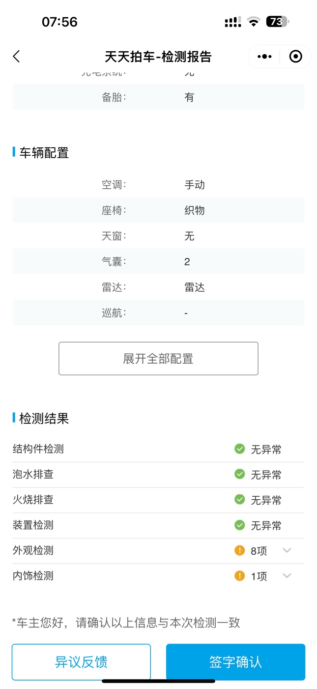Tap green check icon for 火烧排查
Viewport: 317px width, 689px height.
pos(239,500)
